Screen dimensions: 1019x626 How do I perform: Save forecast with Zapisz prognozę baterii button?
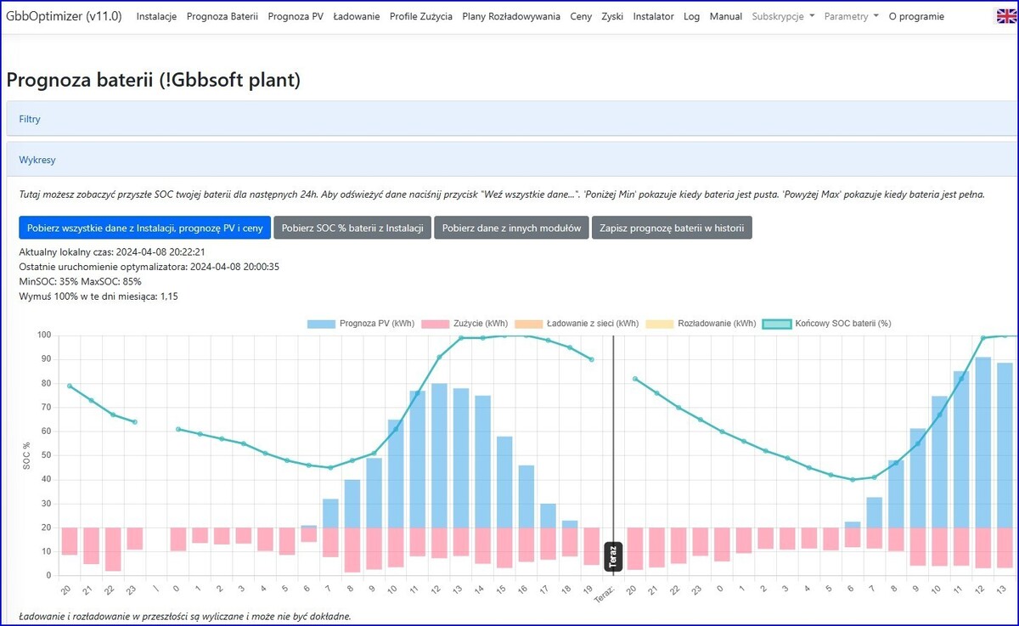click(671, 228)
